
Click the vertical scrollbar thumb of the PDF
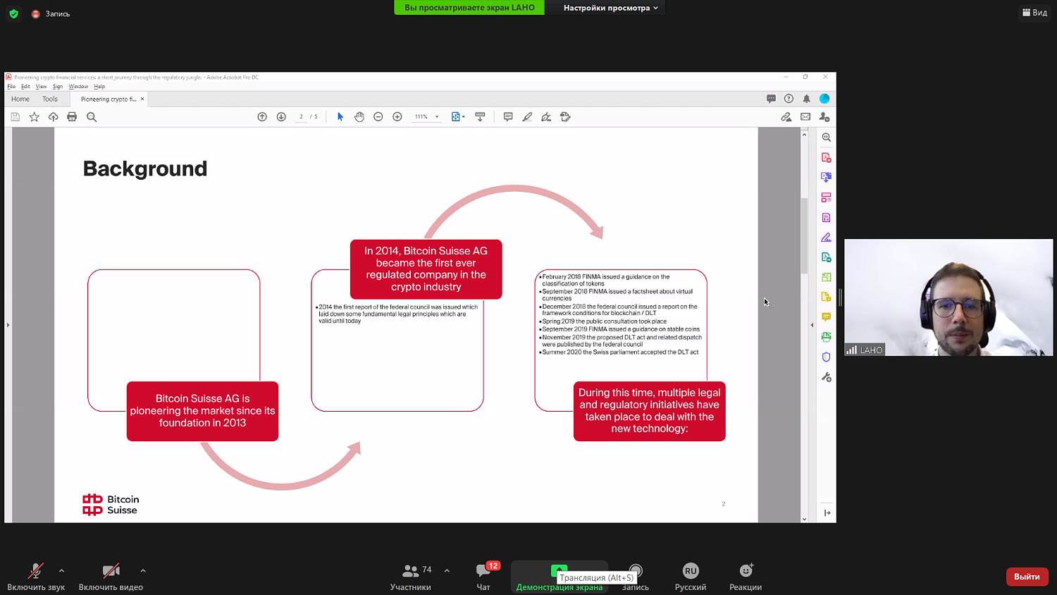point(804,236)
